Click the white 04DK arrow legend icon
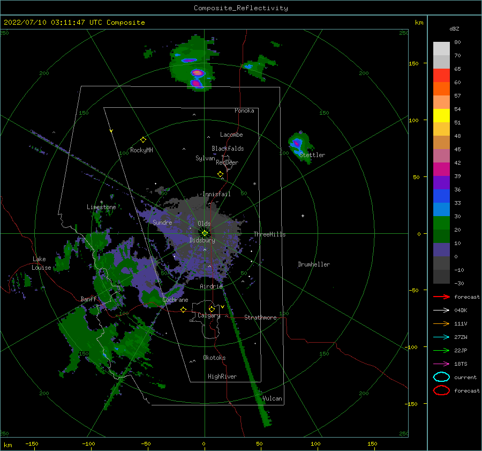482x451 pixels. [x=441, y=310]
